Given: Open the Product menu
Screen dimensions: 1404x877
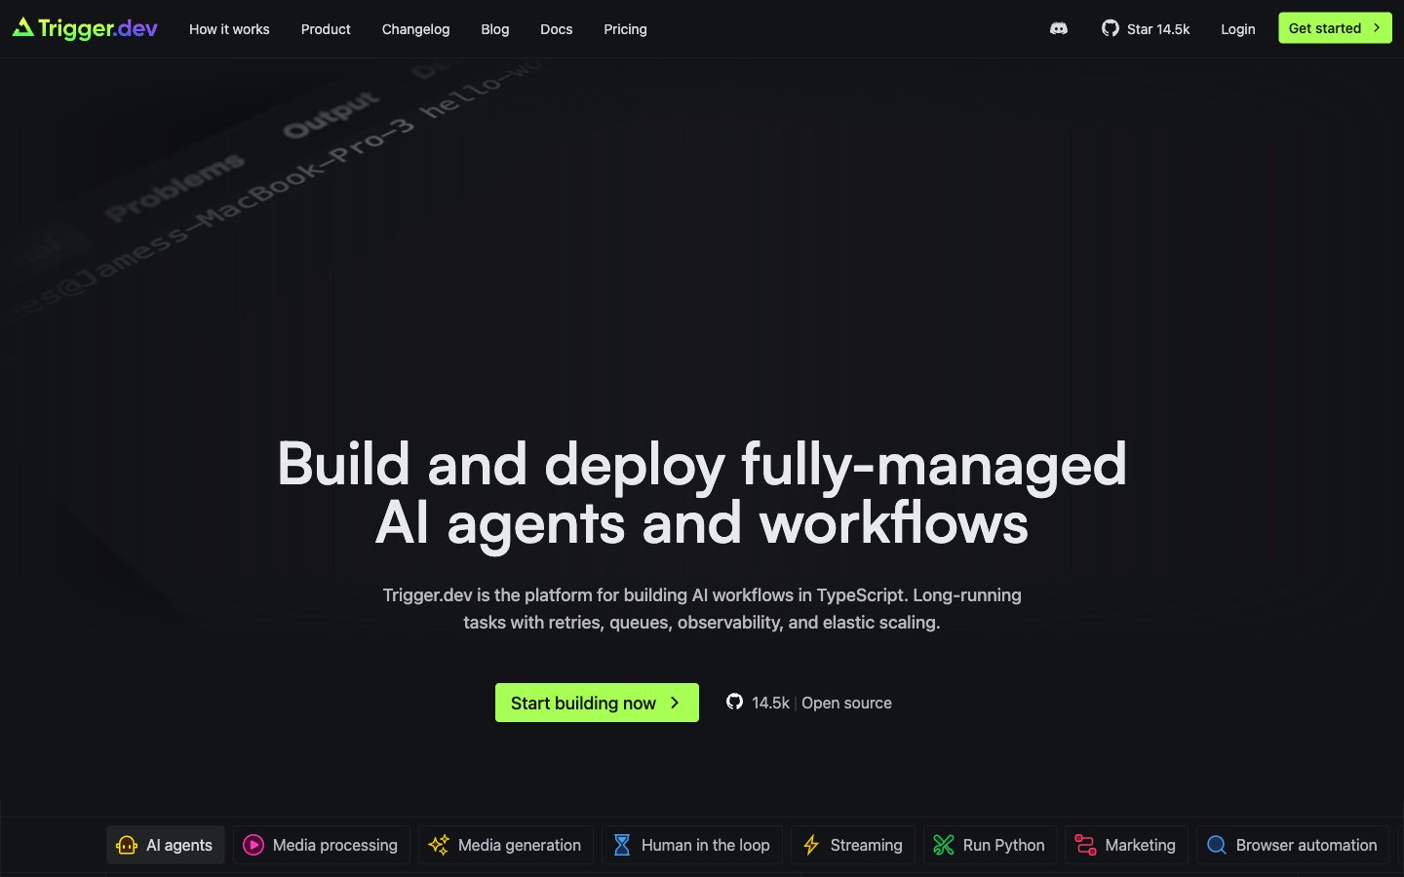Looking at the screenshot, I should [326, 29].
